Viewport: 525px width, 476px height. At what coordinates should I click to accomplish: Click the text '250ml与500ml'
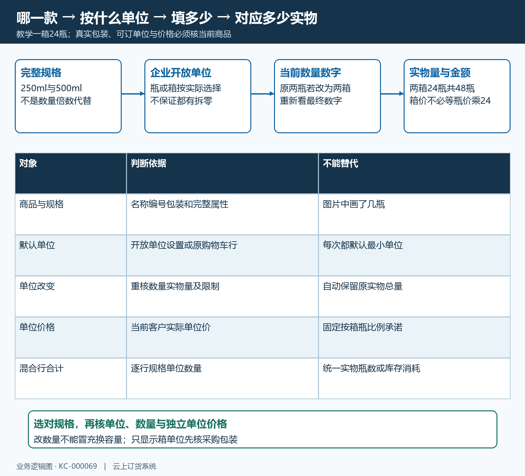pyautogui.click(x=51, y=88)
